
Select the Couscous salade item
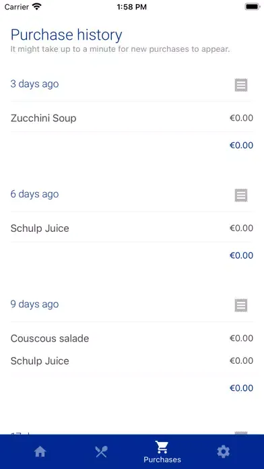[x=132, y=338]
